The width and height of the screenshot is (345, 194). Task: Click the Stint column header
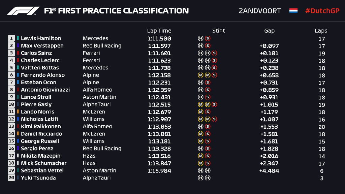pyautogui.click(x=218, y=31)
